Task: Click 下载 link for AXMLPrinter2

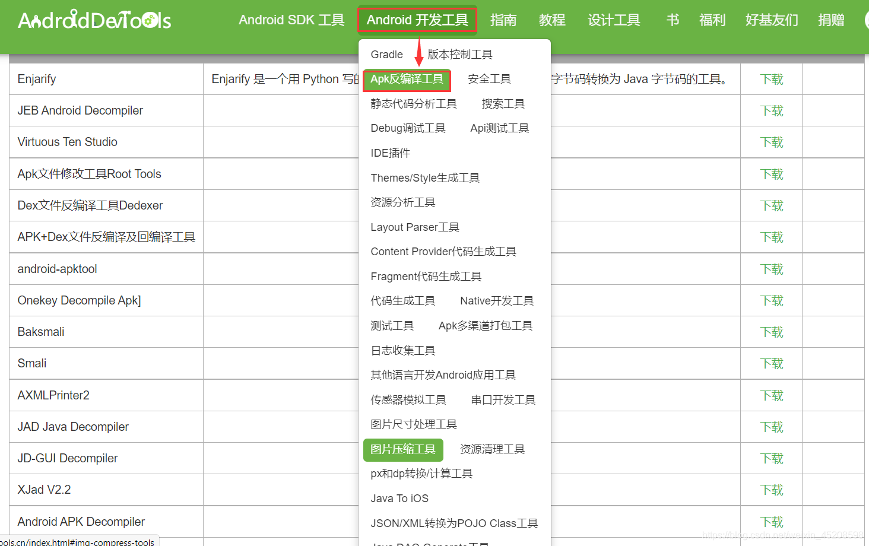Action: click(772, 396)
